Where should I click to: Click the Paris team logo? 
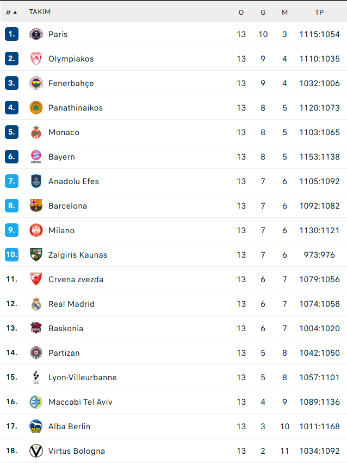(36, 34)
